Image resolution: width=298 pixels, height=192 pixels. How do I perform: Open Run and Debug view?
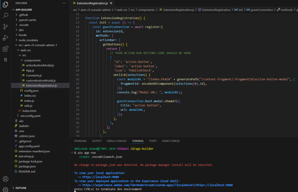5,38
